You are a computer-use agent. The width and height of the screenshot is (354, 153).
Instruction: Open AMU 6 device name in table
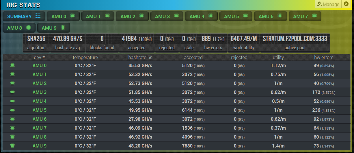tap(40, 119)
